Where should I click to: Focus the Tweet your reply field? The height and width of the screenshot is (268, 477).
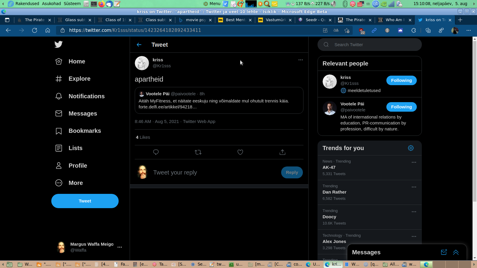coord(215,172)
